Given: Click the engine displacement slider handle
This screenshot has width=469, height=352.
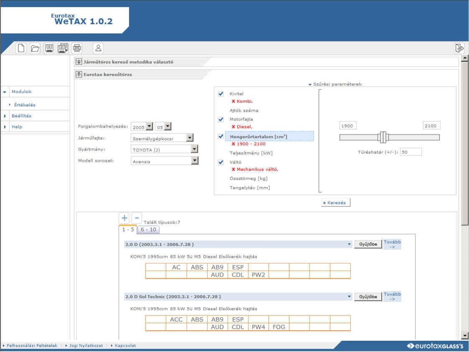Looking at the screenshot, I should (383, 138).
